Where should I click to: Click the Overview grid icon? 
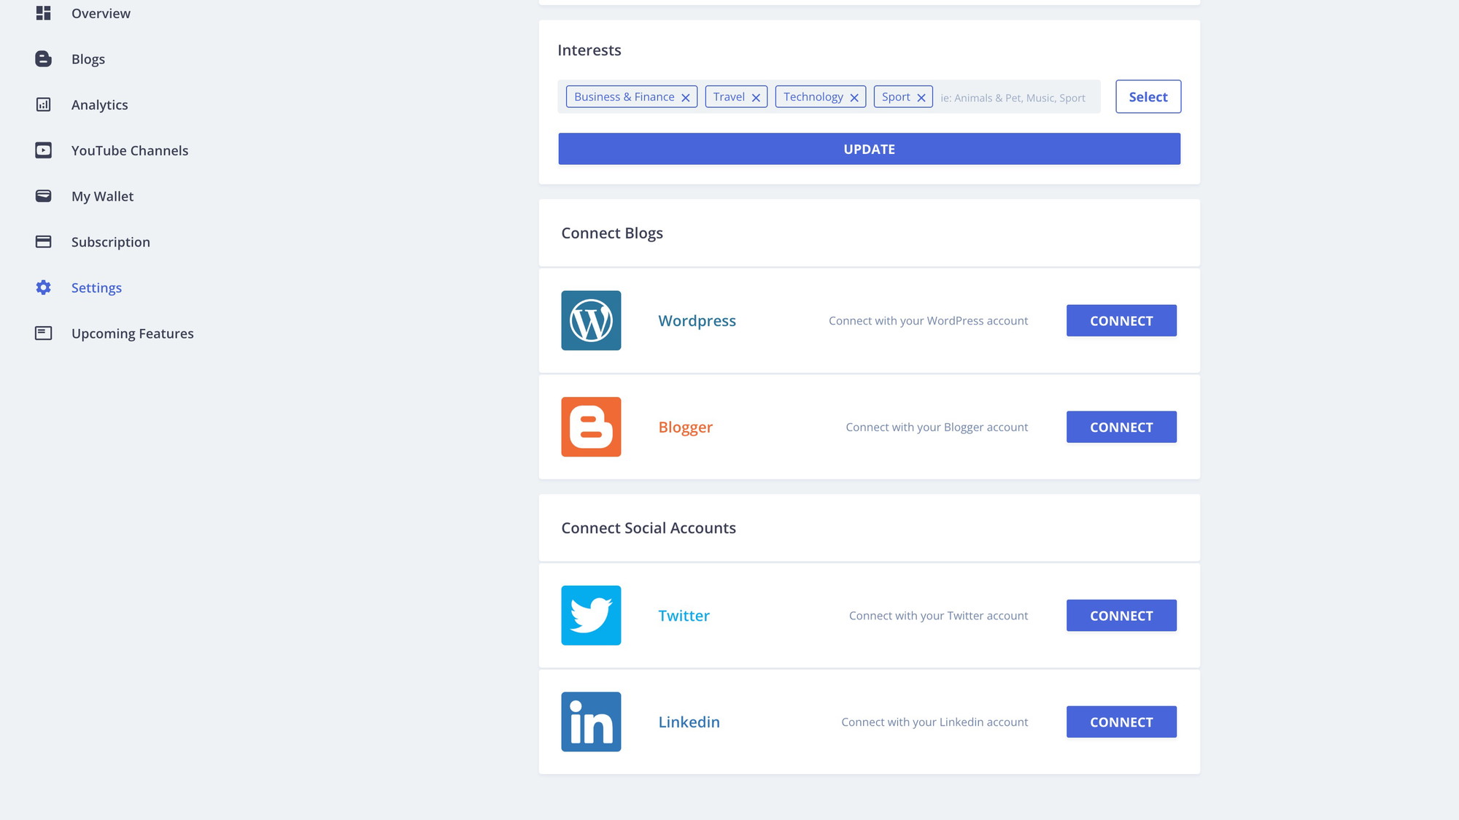tap(44, 13)
